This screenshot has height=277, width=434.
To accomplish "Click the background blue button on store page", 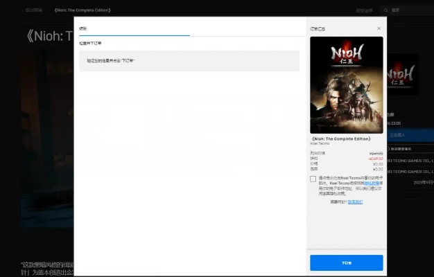I will tap(410, 134).
